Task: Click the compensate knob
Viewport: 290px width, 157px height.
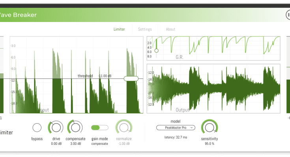Action: [x=75, y=127]
